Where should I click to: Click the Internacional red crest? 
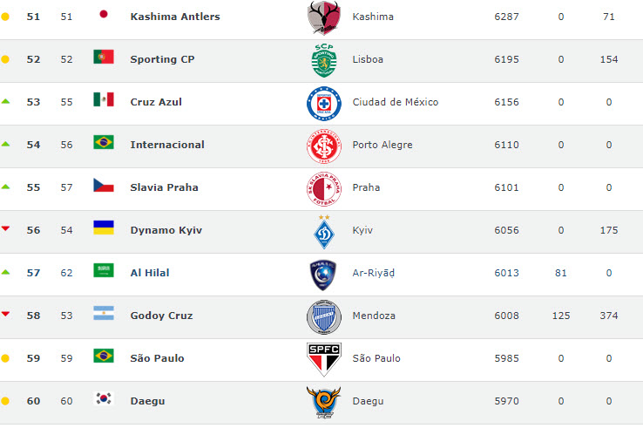click(x=324, y=146)
